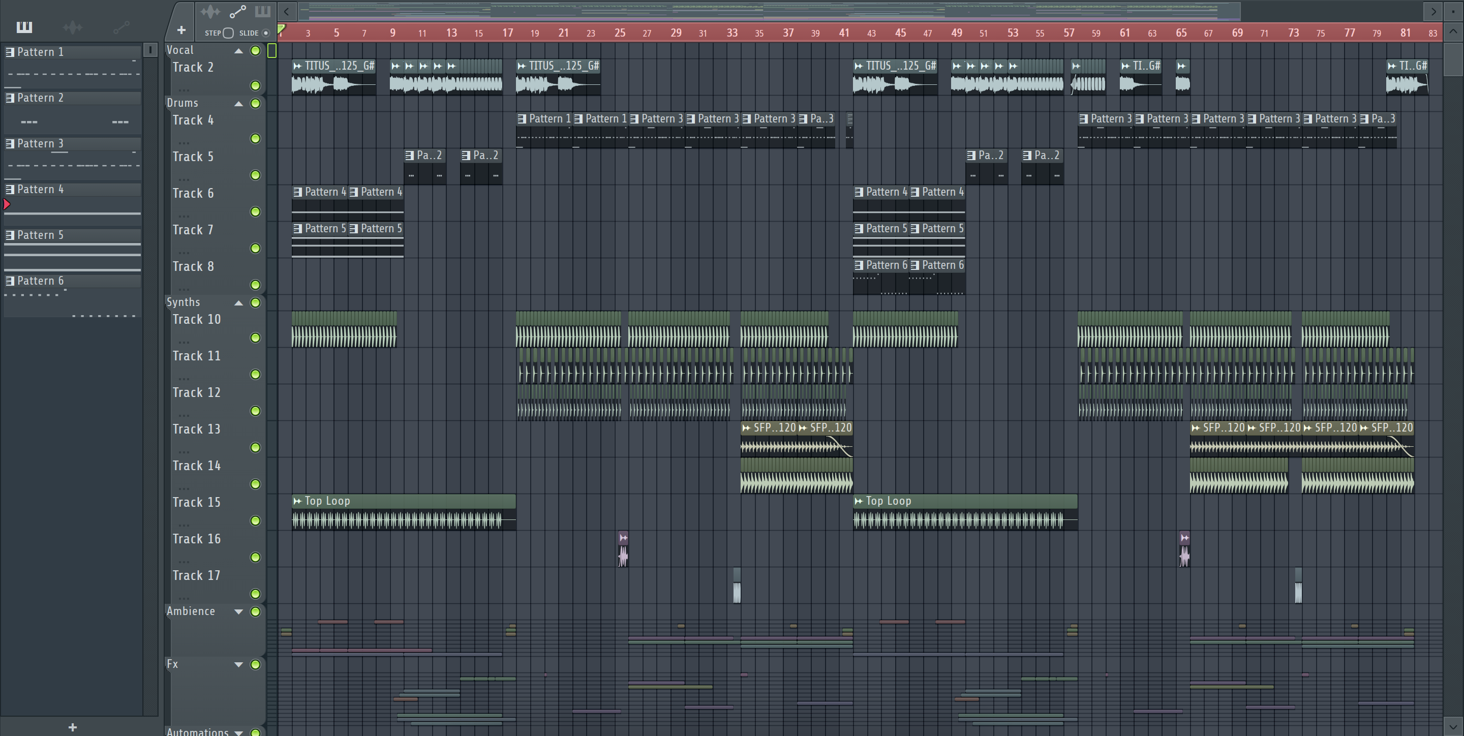
Task: Click bar 41 on the timeline ruler
Action: coord(844,33)
